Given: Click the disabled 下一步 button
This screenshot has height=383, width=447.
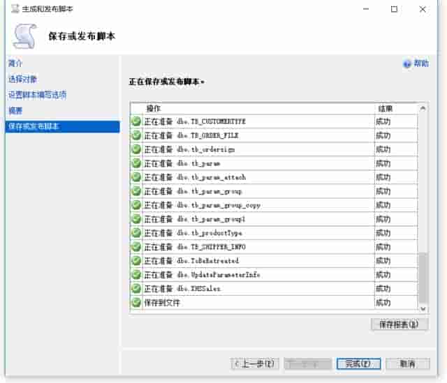Looking at the screenshot, I should click(x=308, y=363).
